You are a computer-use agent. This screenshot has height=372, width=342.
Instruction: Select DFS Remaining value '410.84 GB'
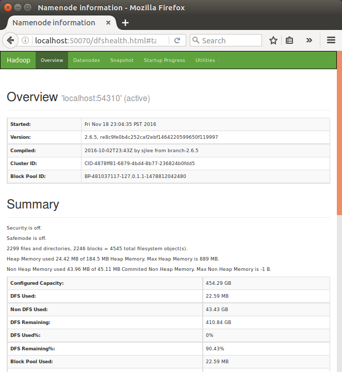pyautogui.click(x=218, y=322)
